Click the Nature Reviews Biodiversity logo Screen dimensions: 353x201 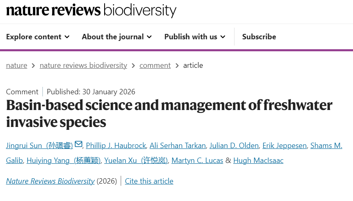click(x=91, y=10)
